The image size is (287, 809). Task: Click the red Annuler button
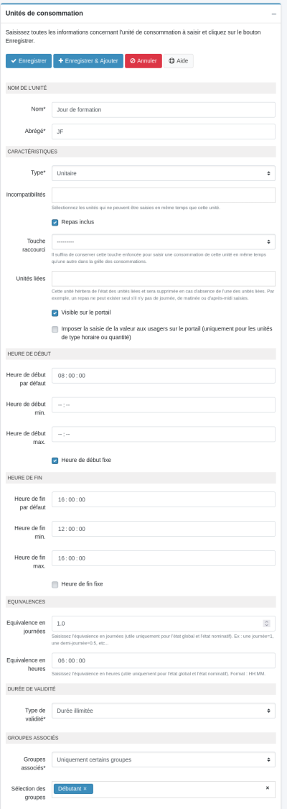[143, 61]
